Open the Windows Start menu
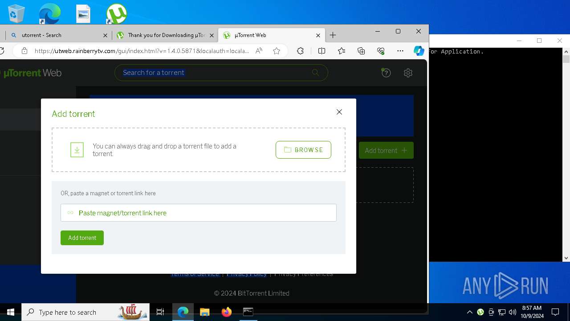 point(11,312)
